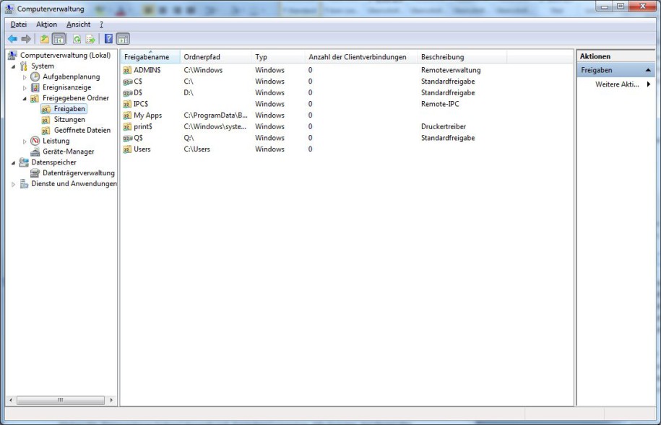Collapse the Datenspeicher tree node
Image resolution: width=661 pixels, height=425 pixels.
14,162
